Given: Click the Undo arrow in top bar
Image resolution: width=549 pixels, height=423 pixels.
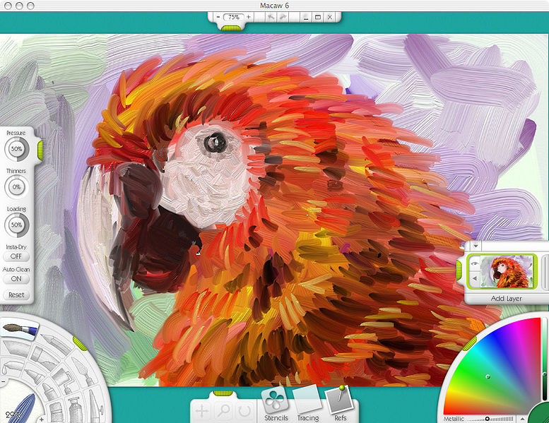Looking at the screenshot, I should (271, 17).
